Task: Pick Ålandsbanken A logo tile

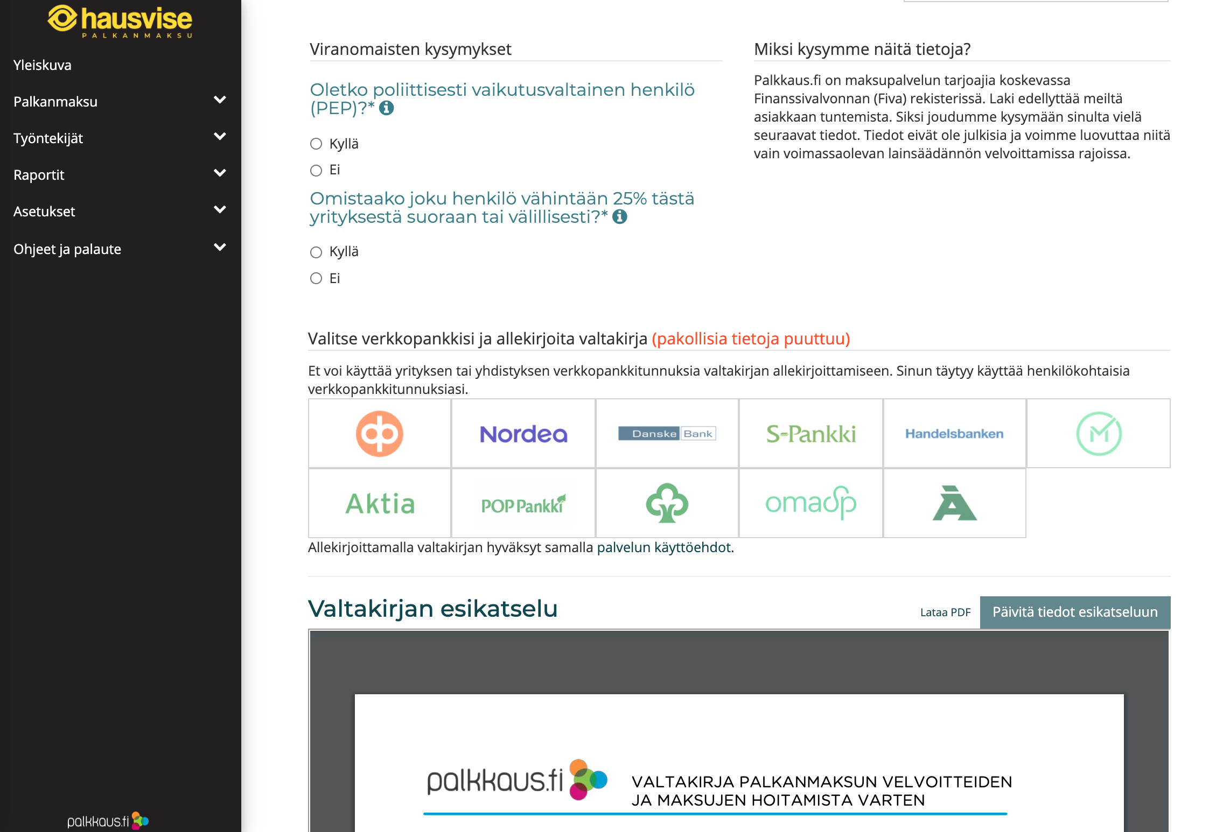Action: pos(955,503)
